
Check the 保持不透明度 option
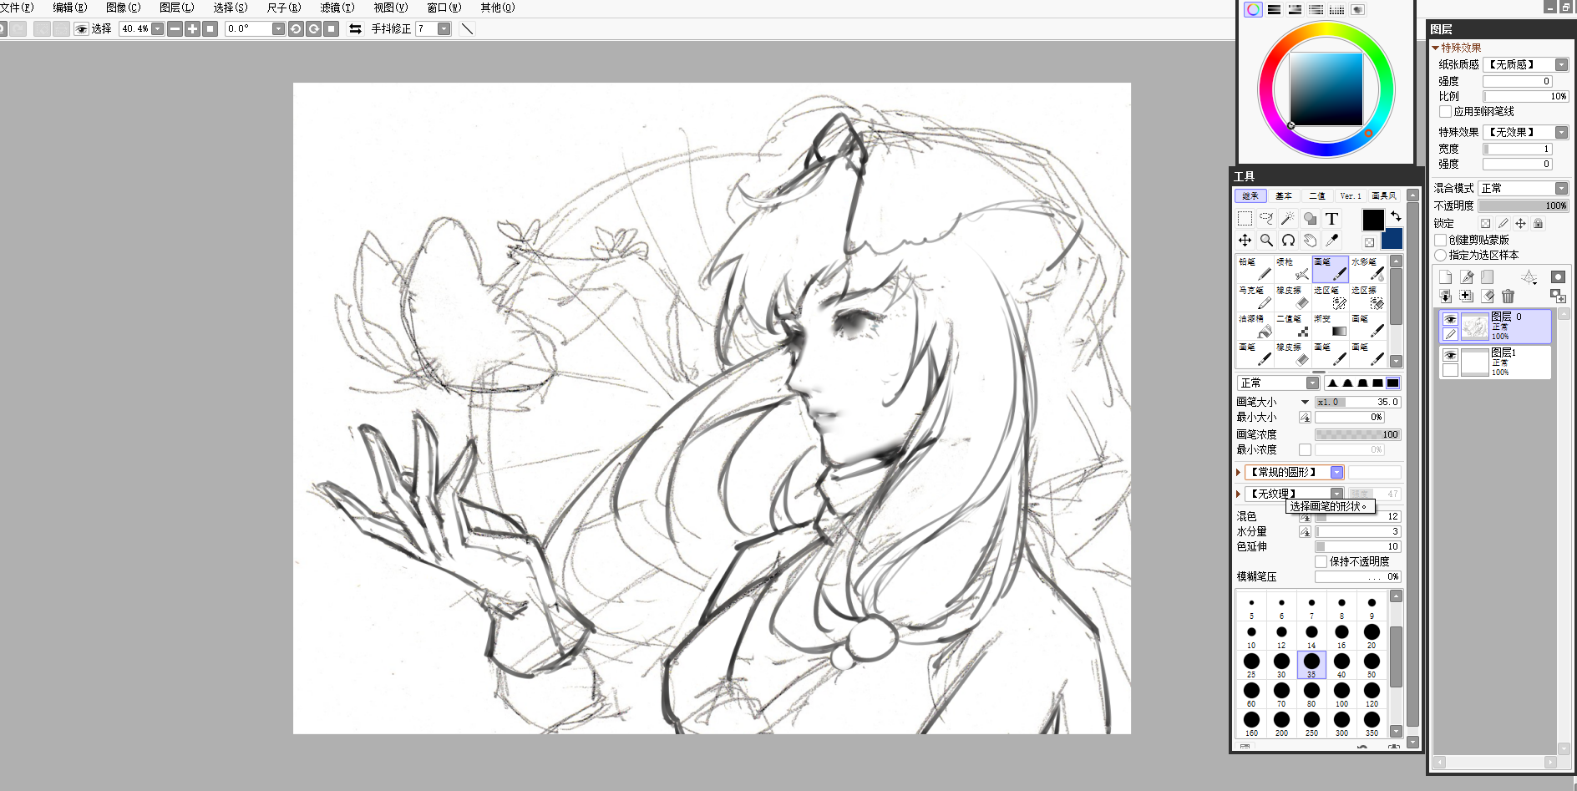click(1321, 562)
